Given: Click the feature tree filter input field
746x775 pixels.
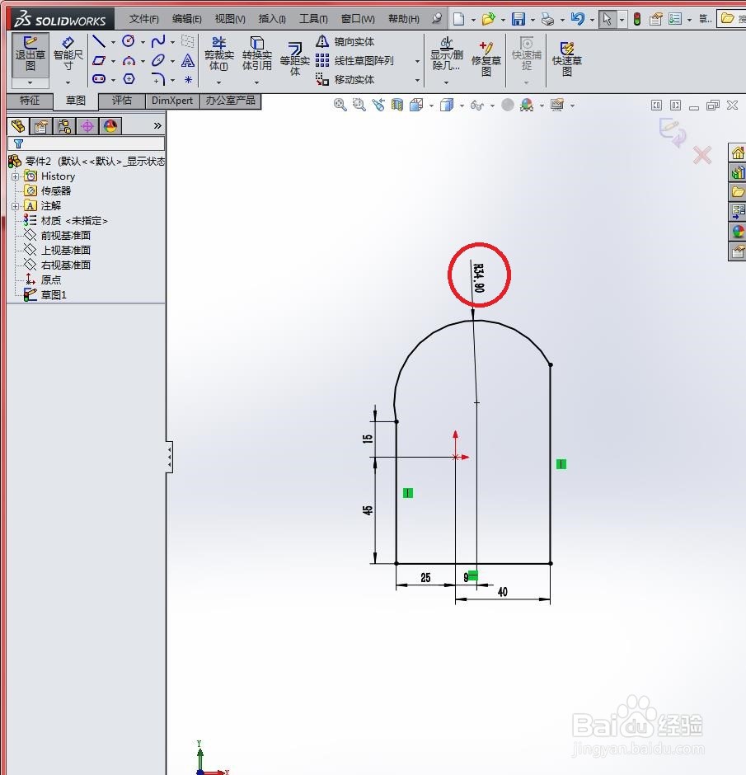Looking at the screenshot, I should (86, 143).
